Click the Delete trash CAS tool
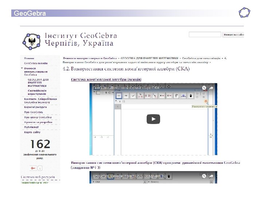Screen dimensions: 262x197 (191, 96)
